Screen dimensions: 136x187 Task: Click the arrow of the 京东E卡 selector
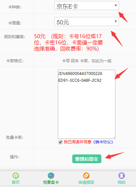click(x=116, y=5)
